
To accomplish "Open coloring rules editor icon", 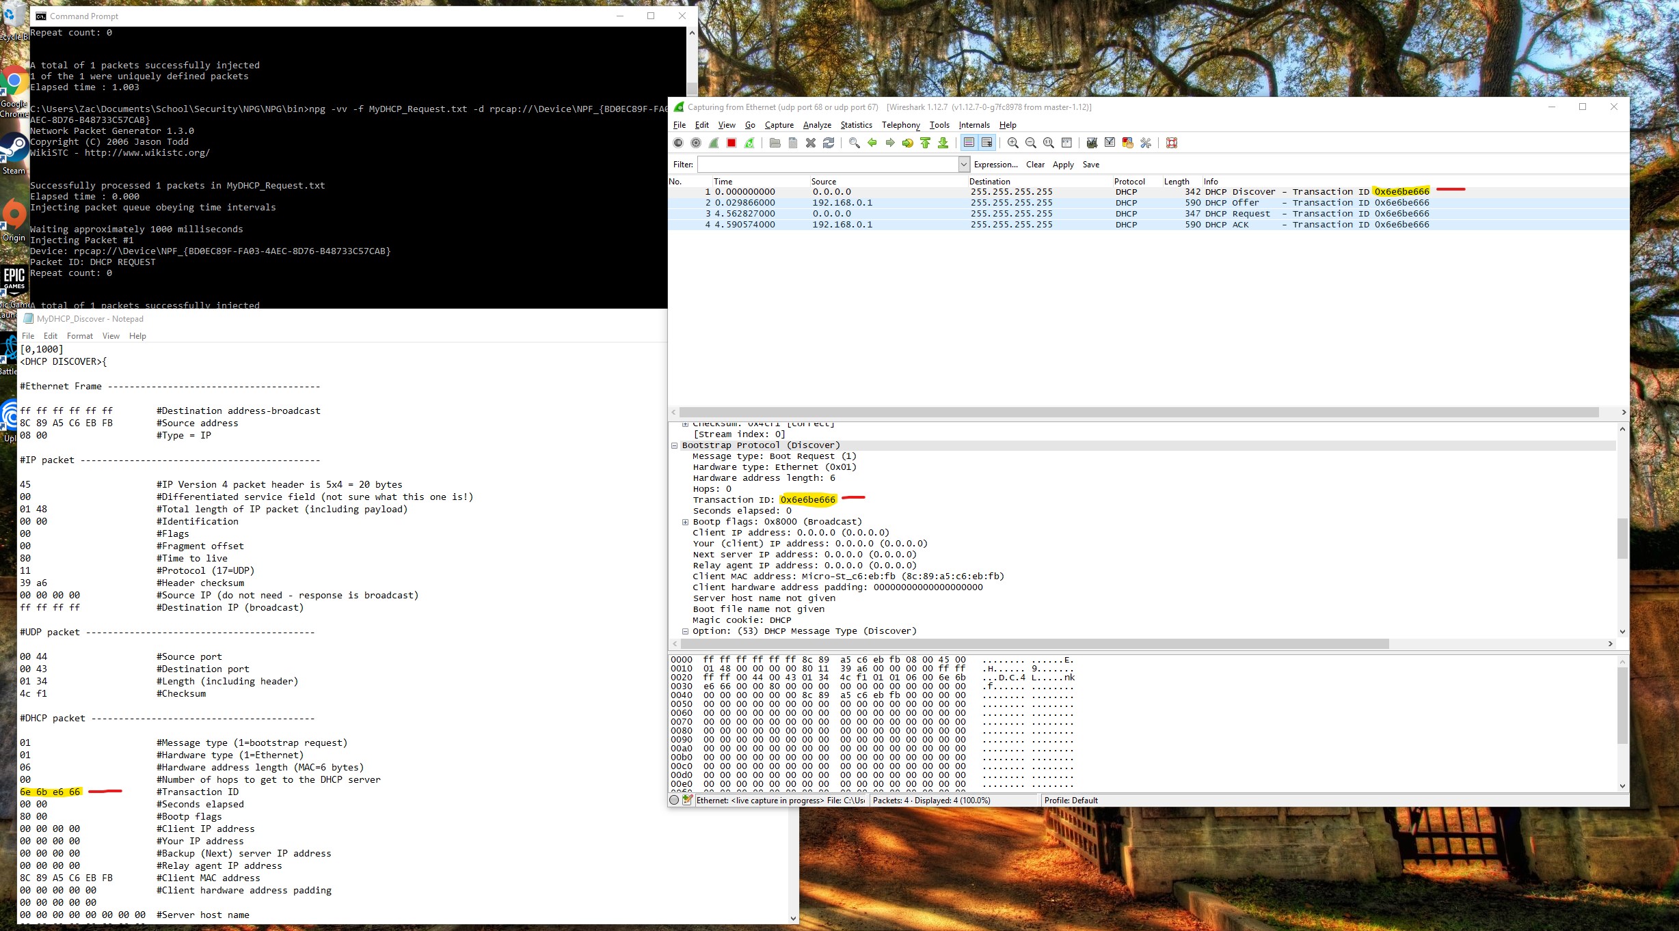I will coord(1128,143).
